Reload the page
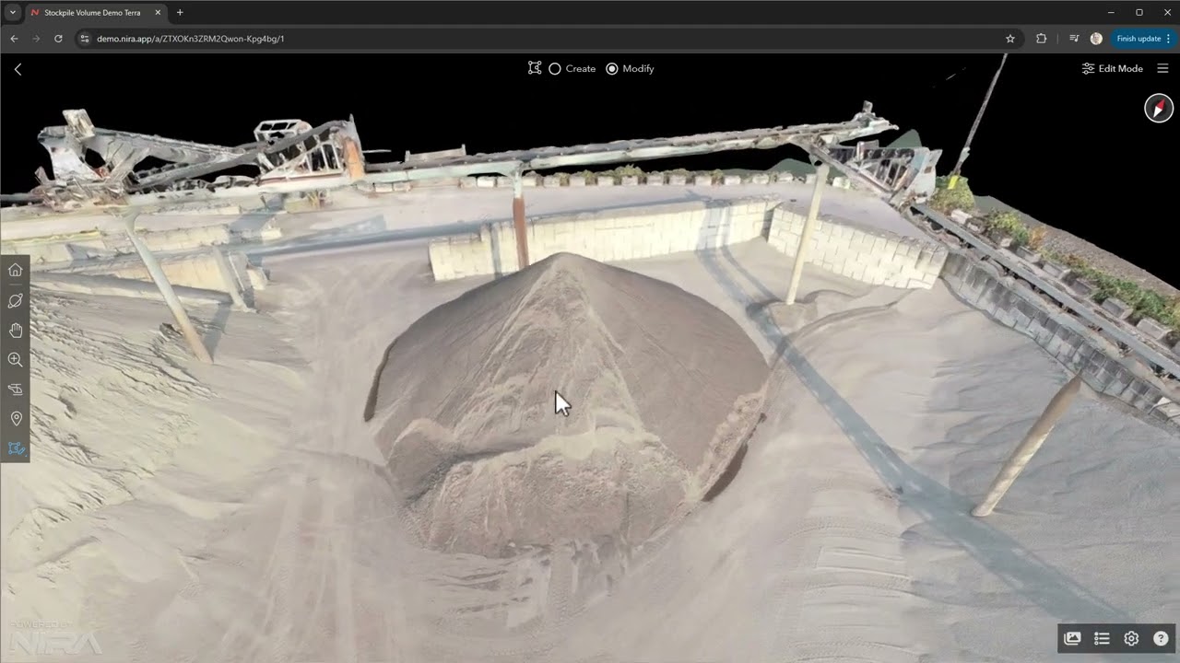This screenshot has height=663, width=1180. tap(58, 39)
